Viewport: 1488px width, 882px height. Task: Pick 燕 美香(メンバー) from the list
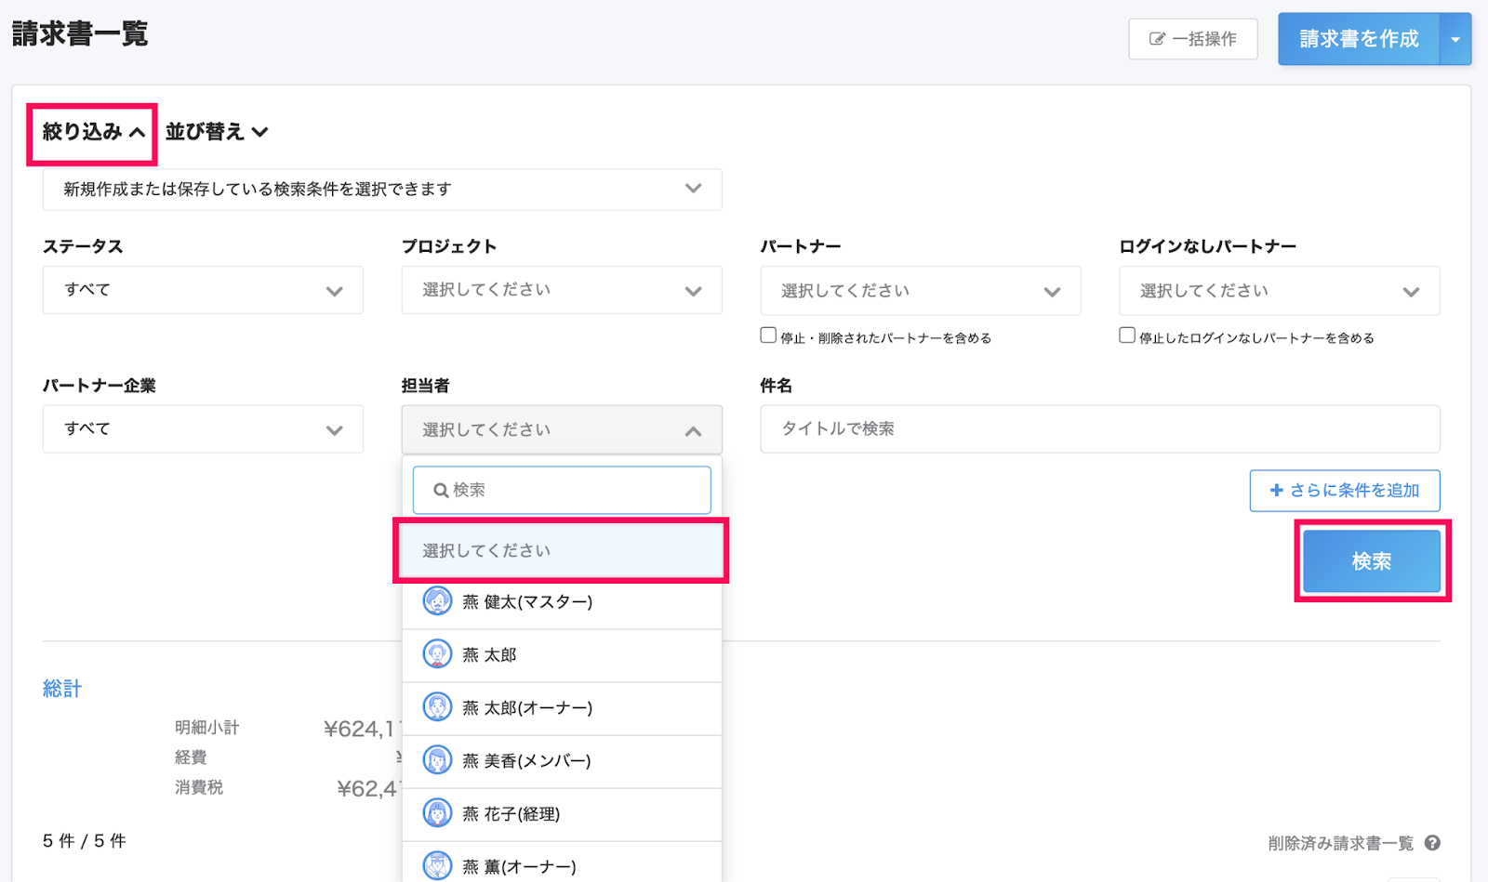tap(562, 761)
